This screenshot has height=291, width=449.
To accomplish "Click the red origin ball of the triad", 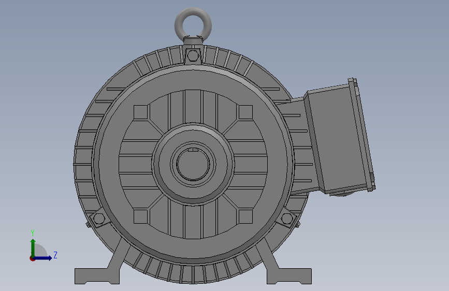I will (32, 258).
